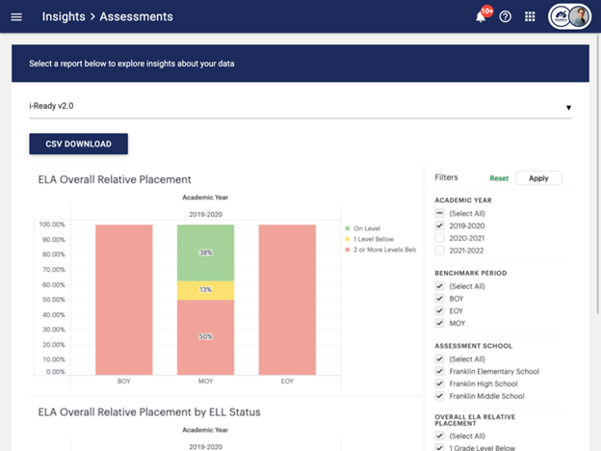Screen dimensions: 601x451
Task: Click the CSV DOWNLOAD button
Action: 79,144
